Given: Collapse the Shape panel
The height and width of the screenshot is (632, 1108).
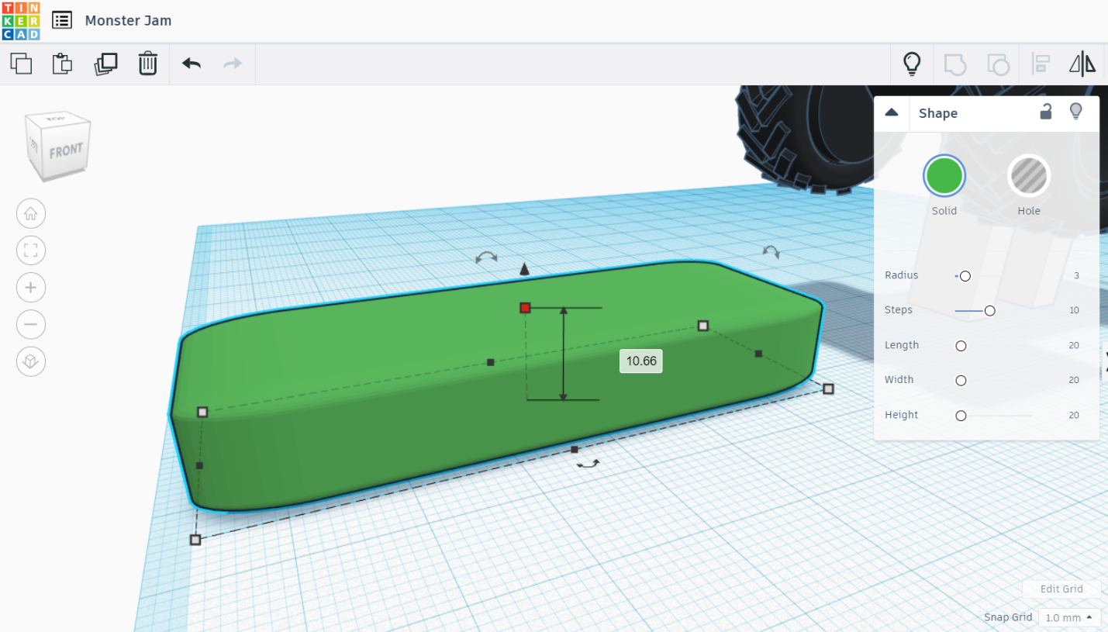Looking at the screenshot, I should coord(892,112).
